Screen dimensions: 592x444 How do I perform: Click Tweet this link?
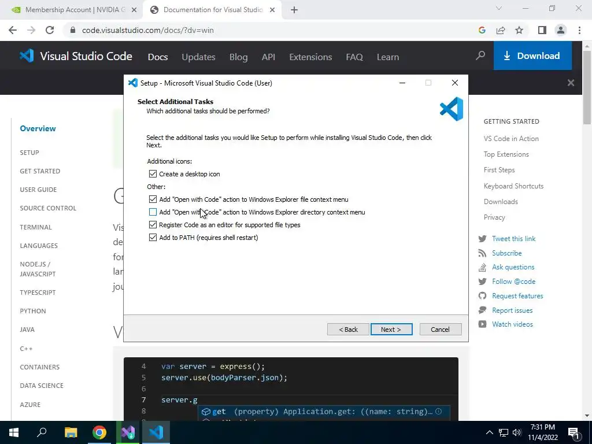513,239
